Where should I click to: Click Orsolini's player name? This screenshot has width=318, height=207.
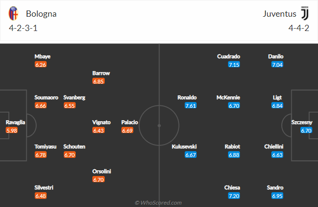[101, 171]
